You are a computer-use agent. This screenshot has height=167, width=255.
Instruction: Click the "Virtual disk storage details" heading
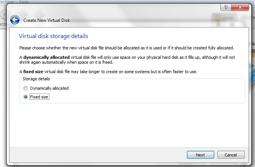(53, 36)
